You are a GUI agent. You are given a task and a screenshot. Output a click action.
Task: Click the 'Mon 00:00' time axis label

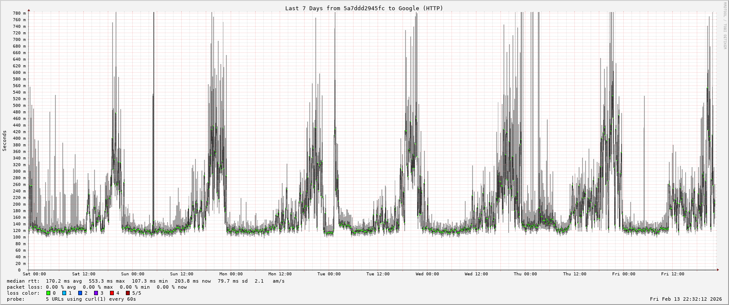point(231,274)
